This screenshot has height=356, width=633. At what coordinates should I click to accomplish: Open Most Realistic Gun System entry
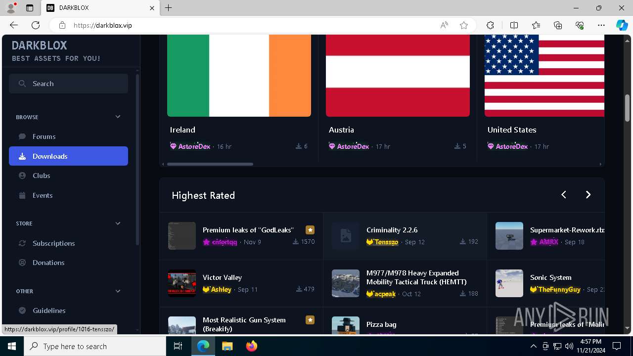244,324
